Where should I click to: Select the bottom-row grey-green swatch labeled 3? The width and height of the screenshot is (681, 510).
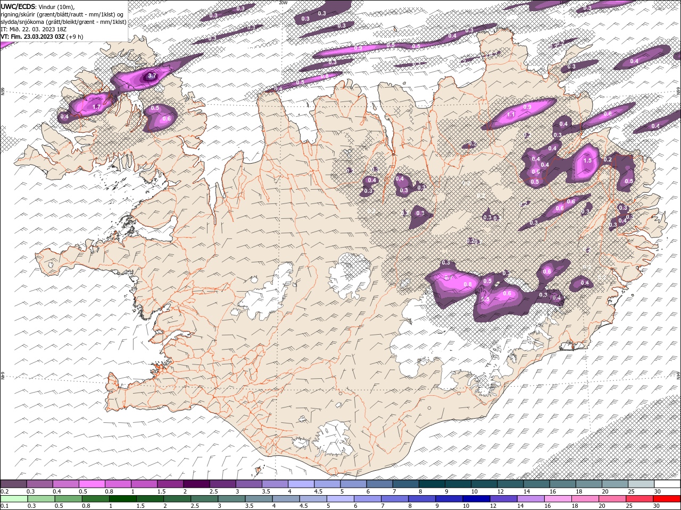pyautogui.click(x=231, y=498)
